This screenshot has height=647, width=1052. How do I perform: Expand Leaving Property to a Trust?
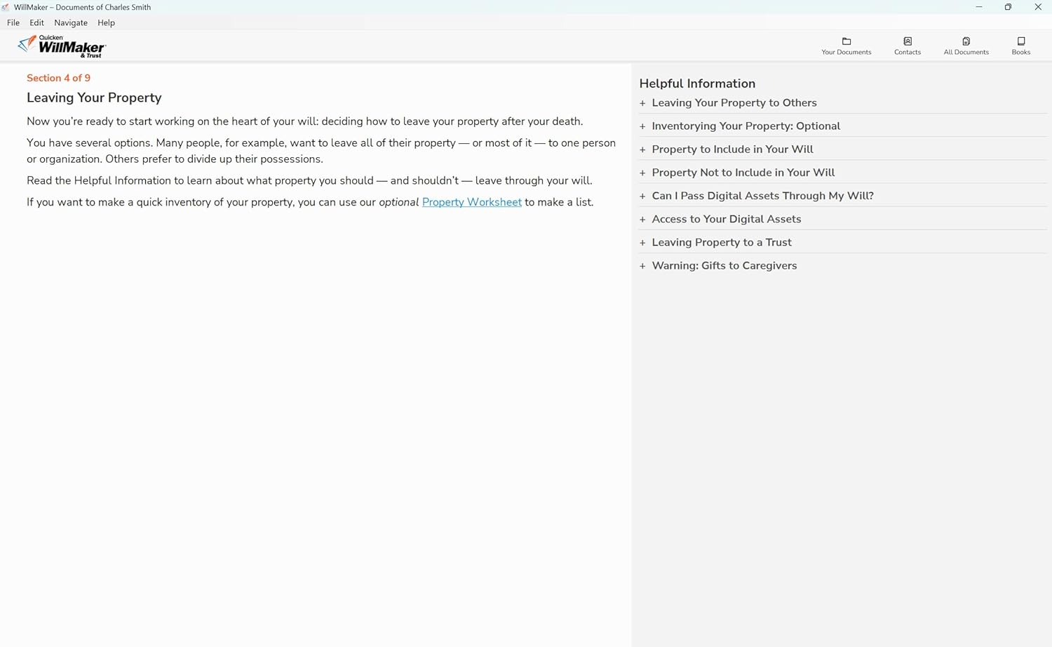pos(722,241)
